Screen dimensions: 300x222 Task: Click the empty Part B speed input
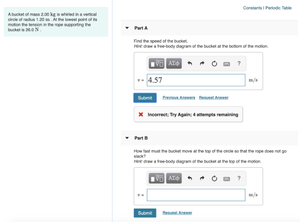pos(196,195)
